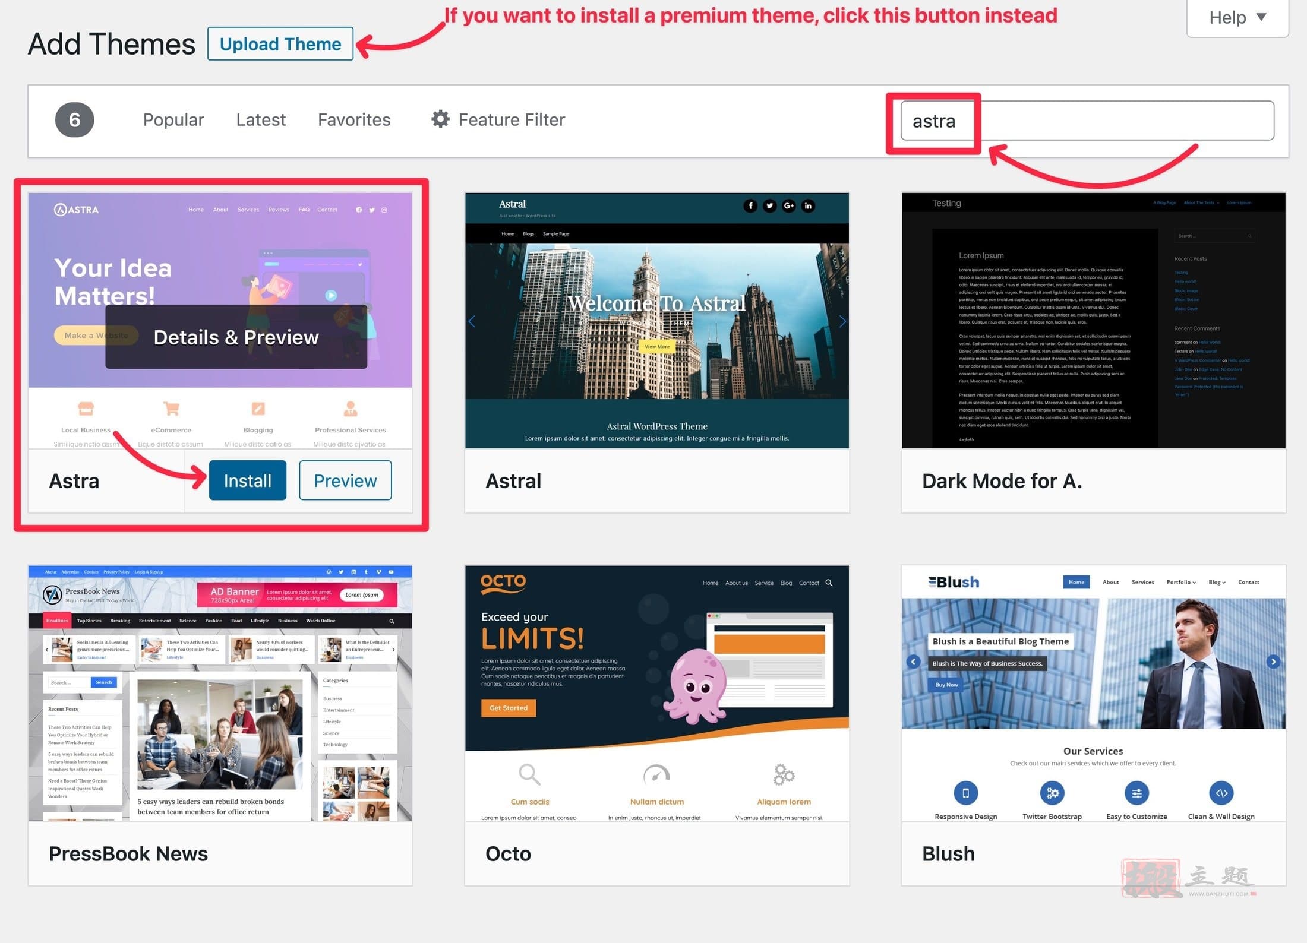The image size is (1307, 943).
Task: Click the Buy Now button in Blush preview
Action: click(x=946, y=685)
